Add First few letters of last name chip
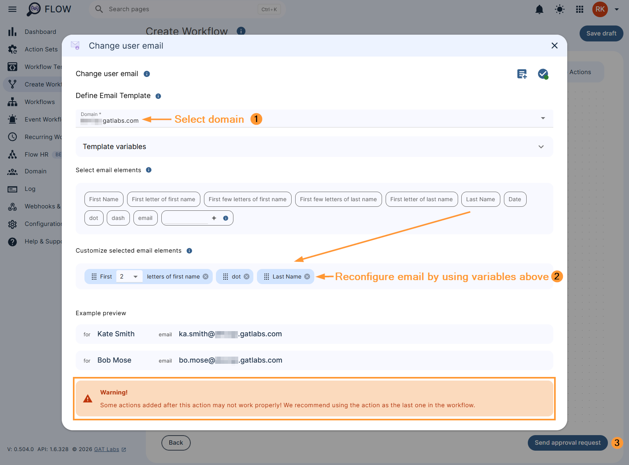629x465 pixels. 338,199
